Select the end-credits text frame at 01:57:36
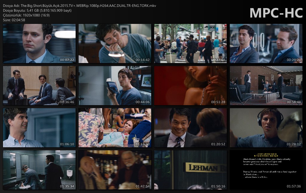Viewport: 306px width, 193px height. pos(266,170)
